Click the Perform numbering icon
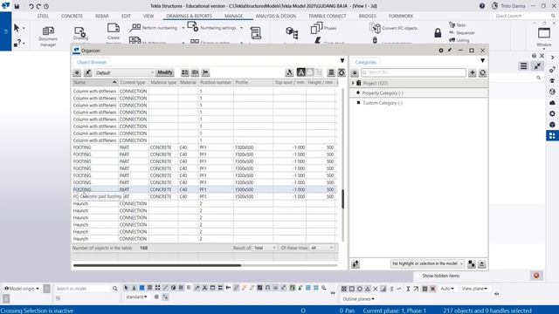This screenshot has width=559, height=314. tap(135, 27)
